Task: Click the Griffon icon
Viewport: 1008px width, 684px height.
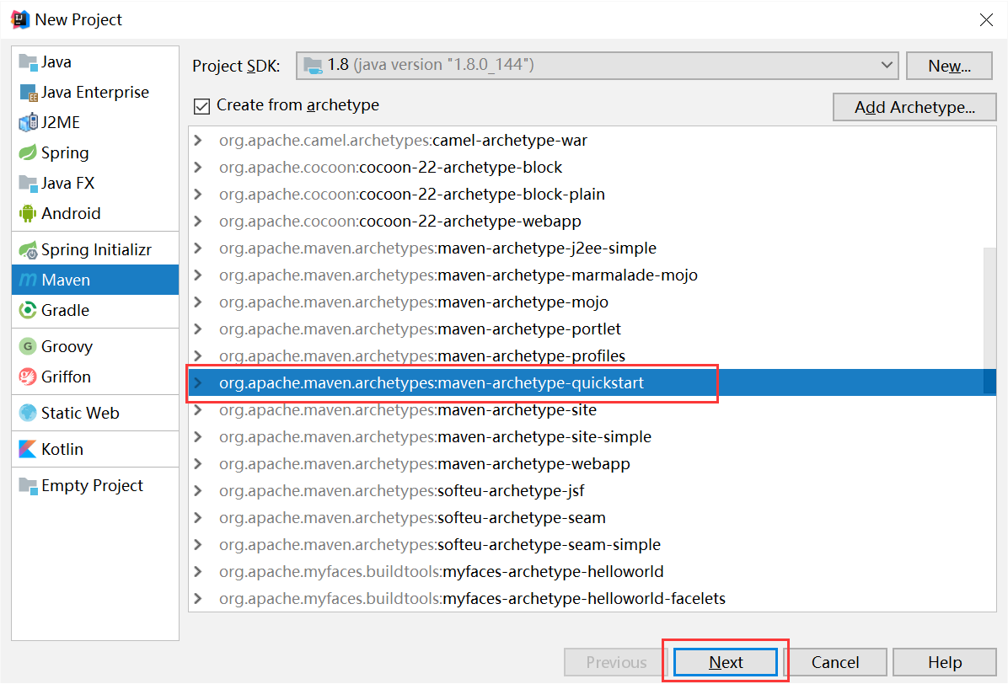Action: pyautogui.click(x=29, y=377)
